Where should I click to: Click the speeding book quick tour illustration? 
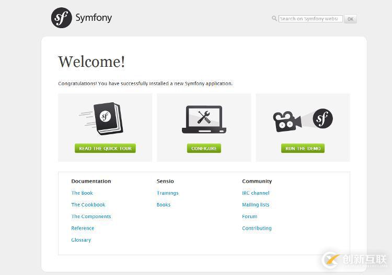(101, 118)
